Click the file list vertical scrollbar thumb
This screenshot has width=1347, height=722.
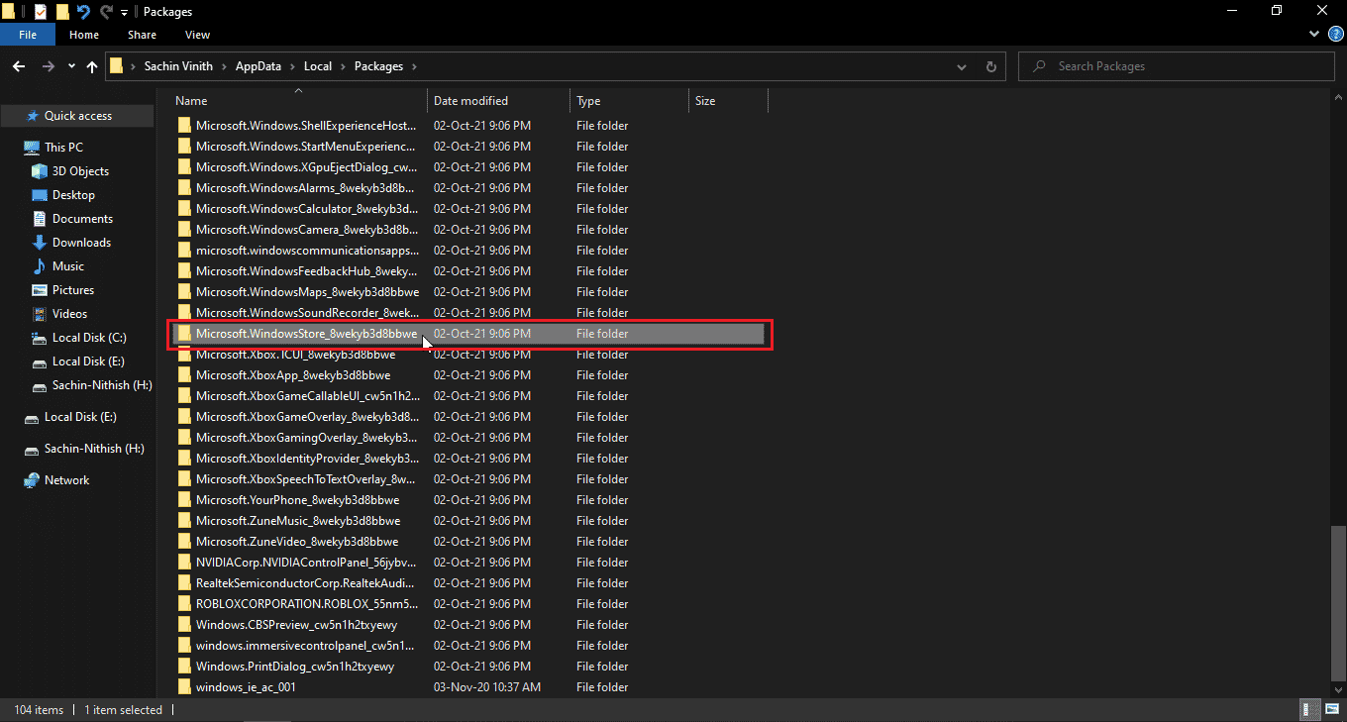(x=1338, y=603)
